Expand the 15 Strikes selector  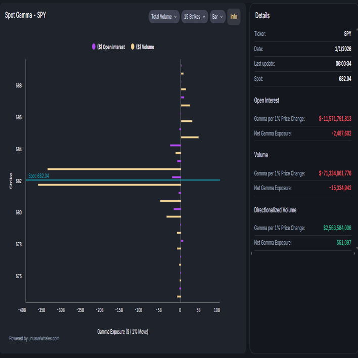[195, 17]
